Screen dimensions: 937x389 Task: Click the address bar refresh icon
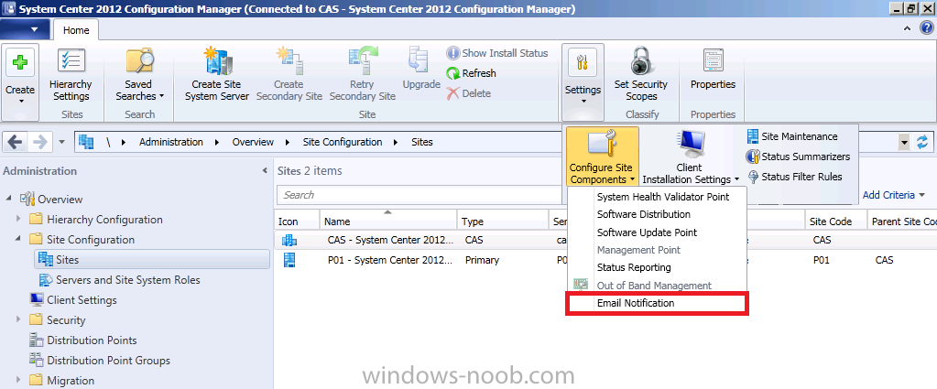922,142
